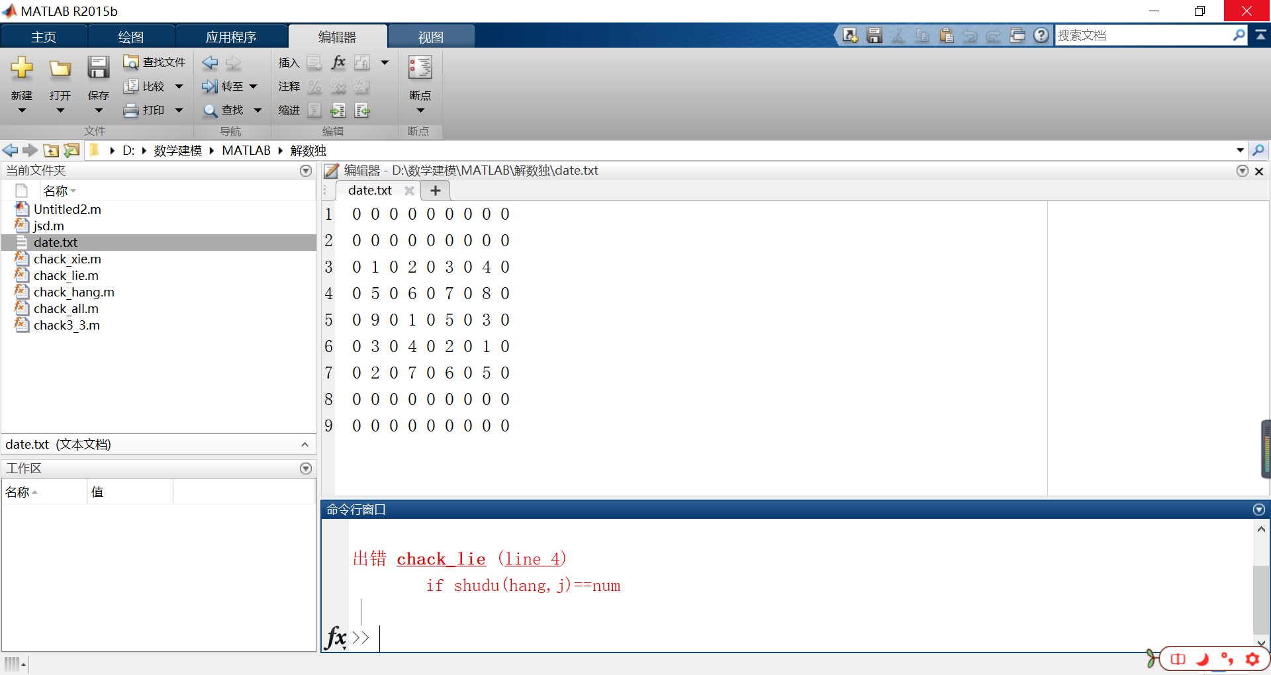
Task: Click the 名称 column header in file browser
Action: pyautogui.click(x=179, y=191)
